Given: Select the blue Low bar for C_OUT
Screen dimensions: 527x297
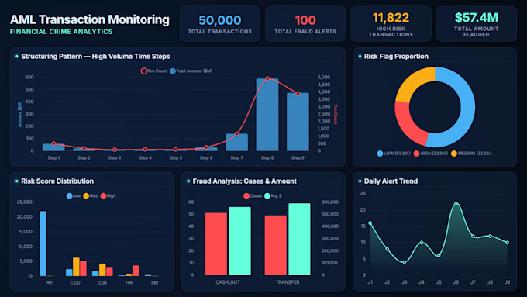Looking at the screenshot, I should (69, 272).
